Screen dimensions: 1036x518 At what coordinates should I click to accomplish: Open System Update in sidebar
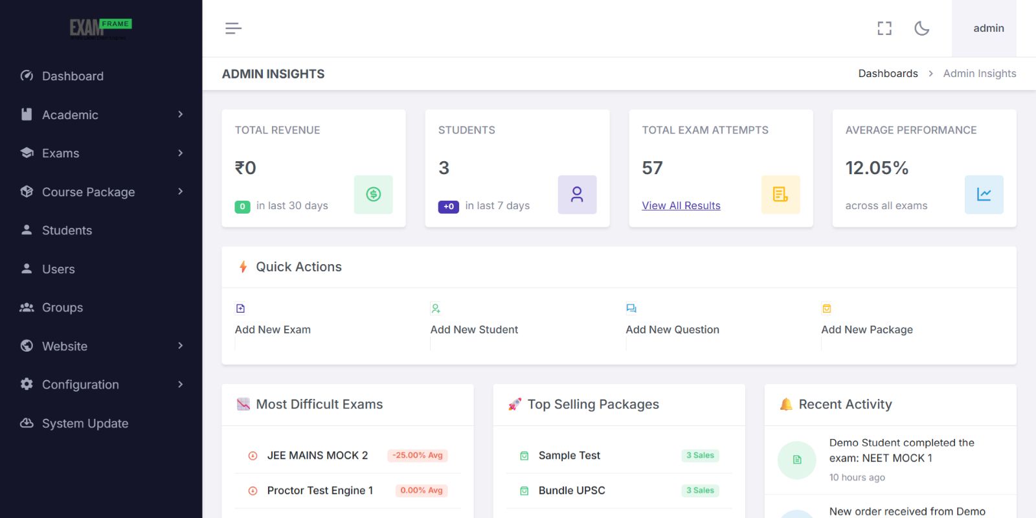[x=85, y=423]
